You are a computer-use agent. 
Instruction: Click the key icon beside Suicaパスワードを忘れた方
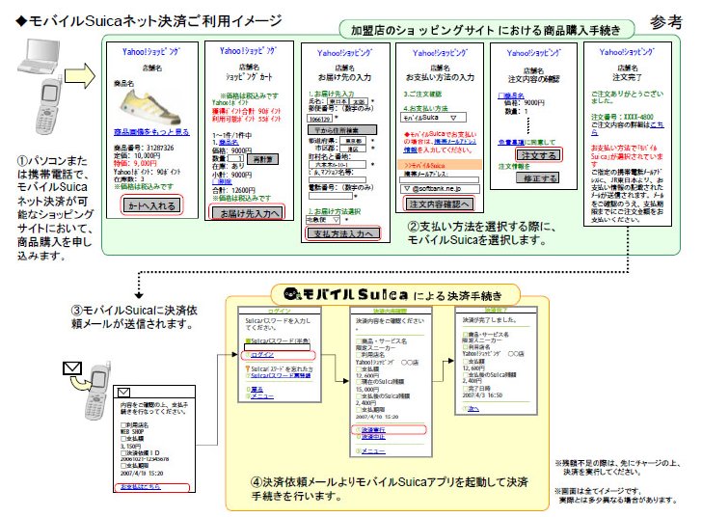pyautogui.click(x=247, y=368)
